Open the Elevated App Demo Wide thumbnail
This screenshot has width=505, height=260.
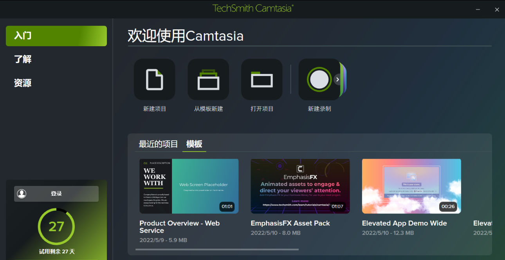411,186
